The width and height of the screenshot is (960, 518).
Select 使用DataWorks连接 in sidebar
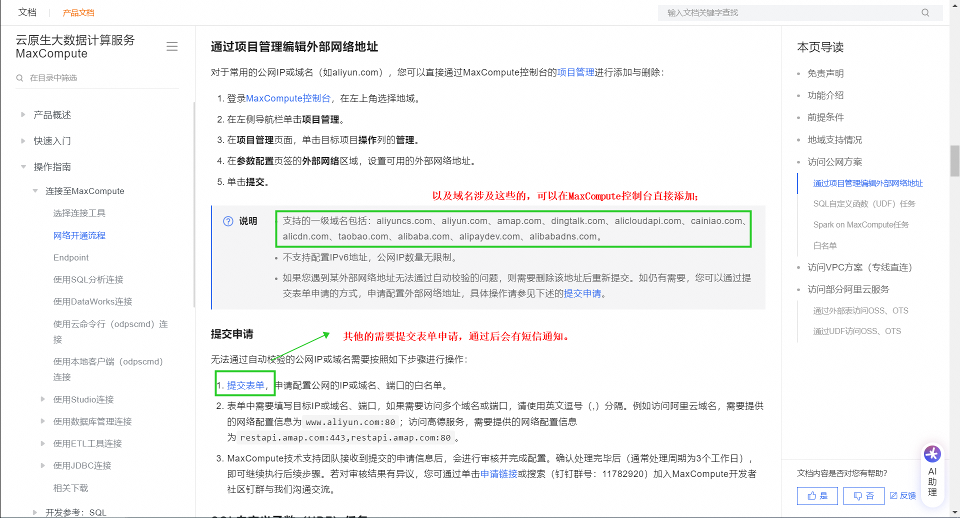(93, 301)
